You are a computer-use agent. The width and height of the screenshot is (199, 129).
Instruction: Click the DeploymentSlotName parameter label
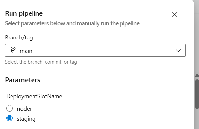34,96
